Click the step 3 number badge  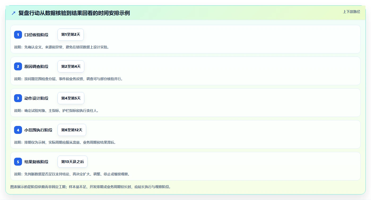[18, 98]
